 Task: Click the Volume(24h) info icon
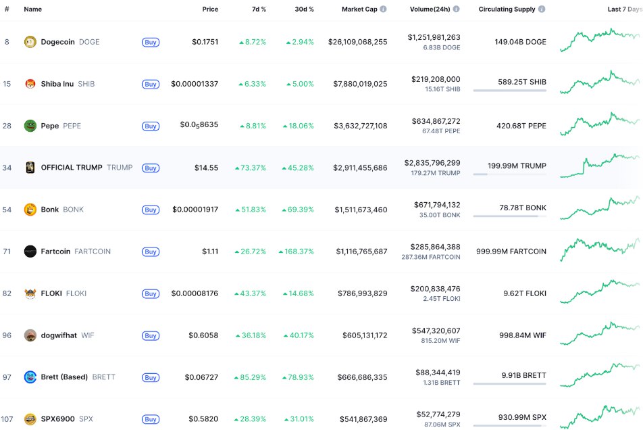pyautogui.click(x=456, y=9)
